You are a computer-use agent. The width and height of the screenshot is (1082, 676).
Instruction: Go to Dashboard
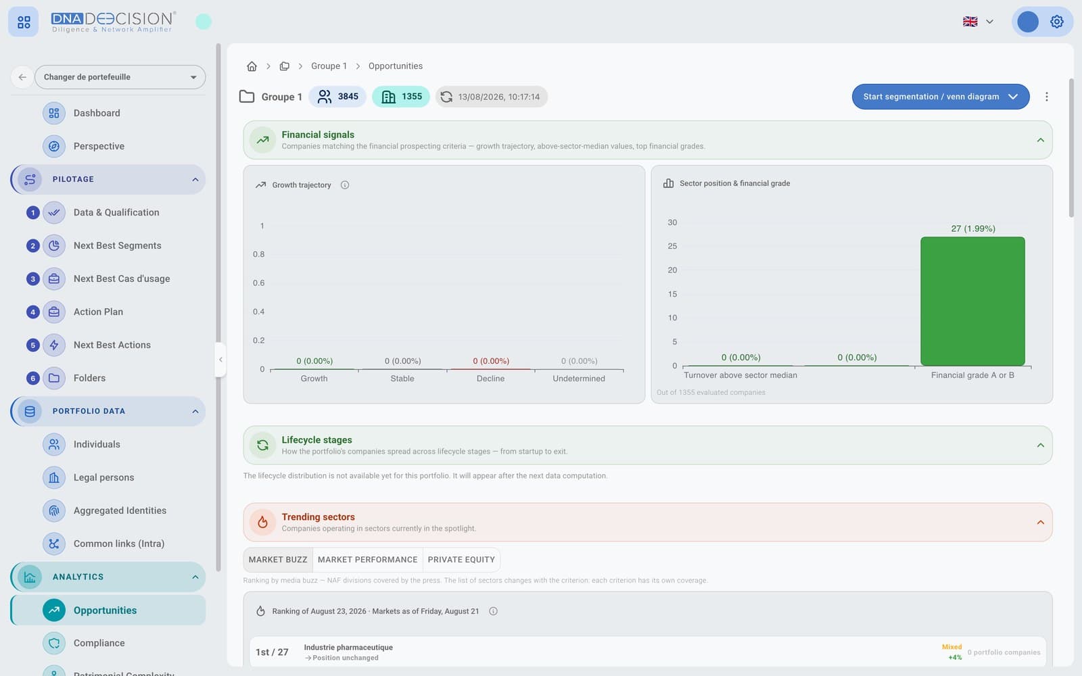(x=97, y=113)
